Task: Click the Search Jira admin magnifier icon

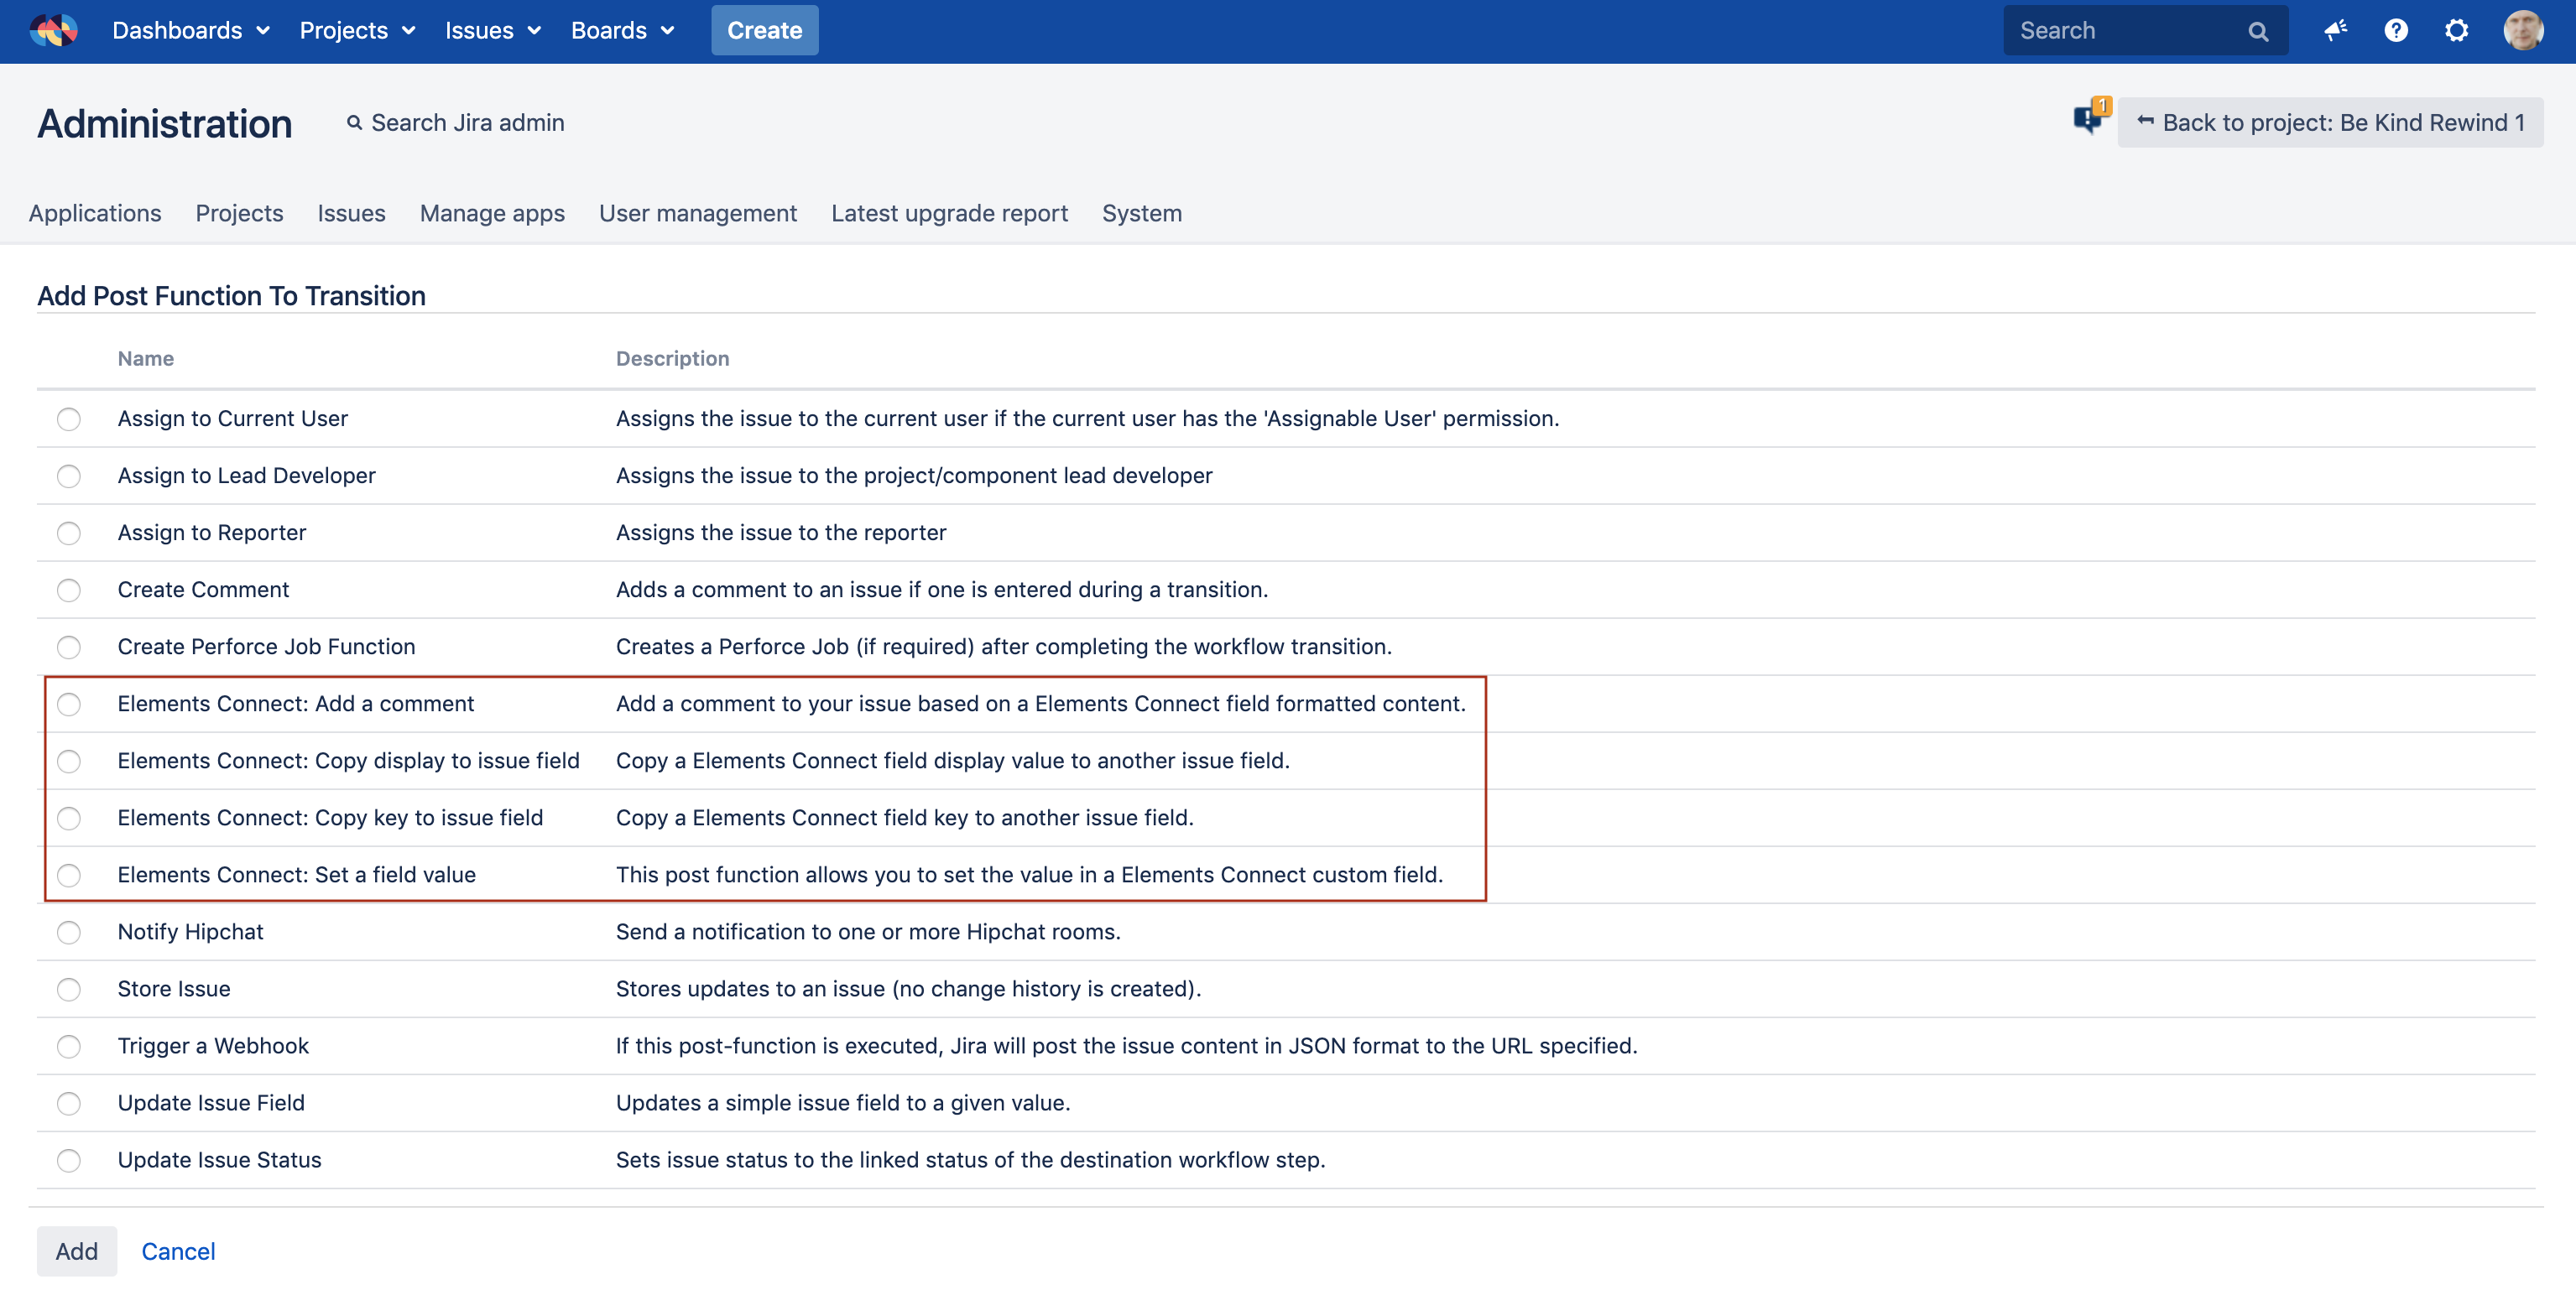Action: click(354, 123)
